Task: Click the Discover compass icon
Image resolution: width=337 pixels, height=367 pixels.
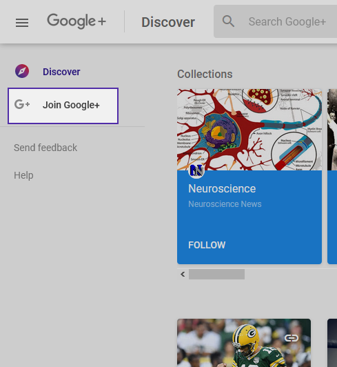Action: (22, 71)
